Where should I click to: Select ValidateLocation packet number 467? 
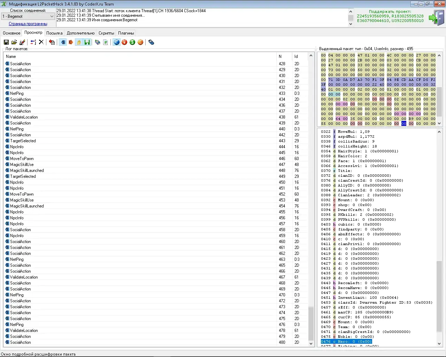click(156, 277)
